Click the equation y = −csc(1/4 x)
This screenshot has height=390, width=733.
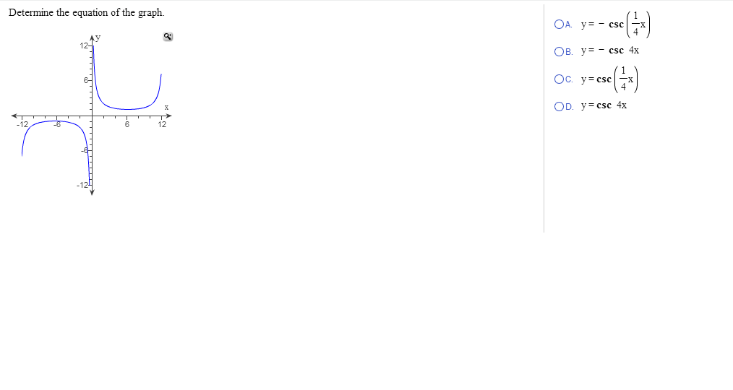coord(615,25)
